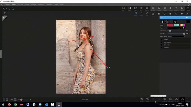Pin the Line properties panel
The height and width of the screenshot is (107, 191).
pyautogui.click(x=187, y=18)
